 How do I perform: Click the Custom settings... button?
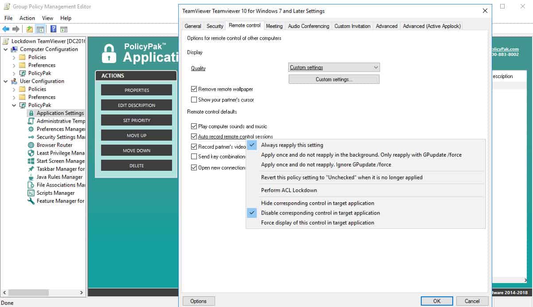[x=334, y=79]
